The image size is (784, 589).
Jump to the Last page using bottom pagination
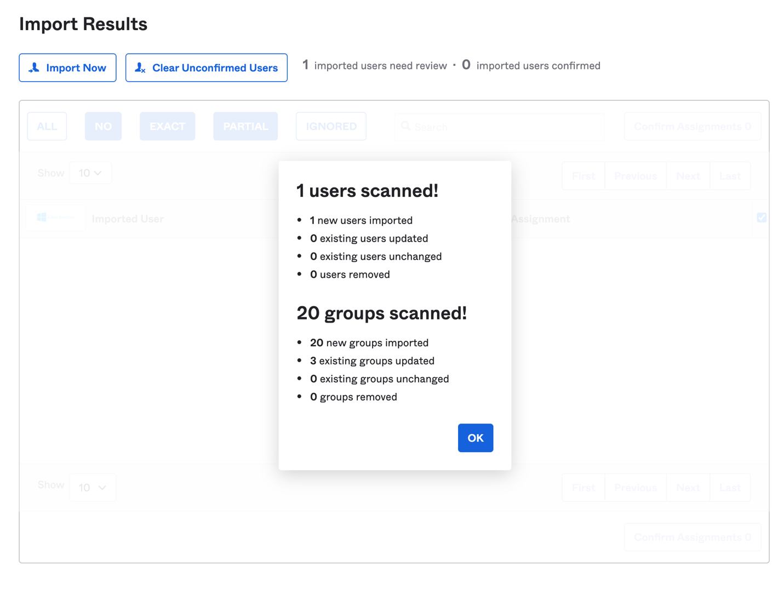pyautogui.click(x=730, y=487)
